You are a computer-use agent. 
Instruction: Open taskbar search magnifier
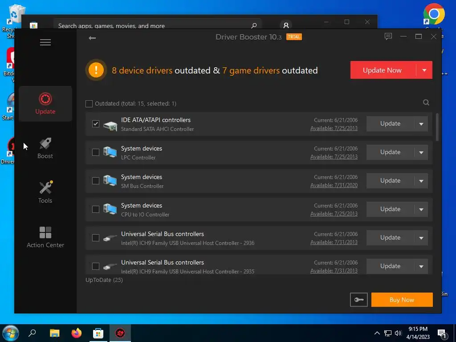coord(32,333)
